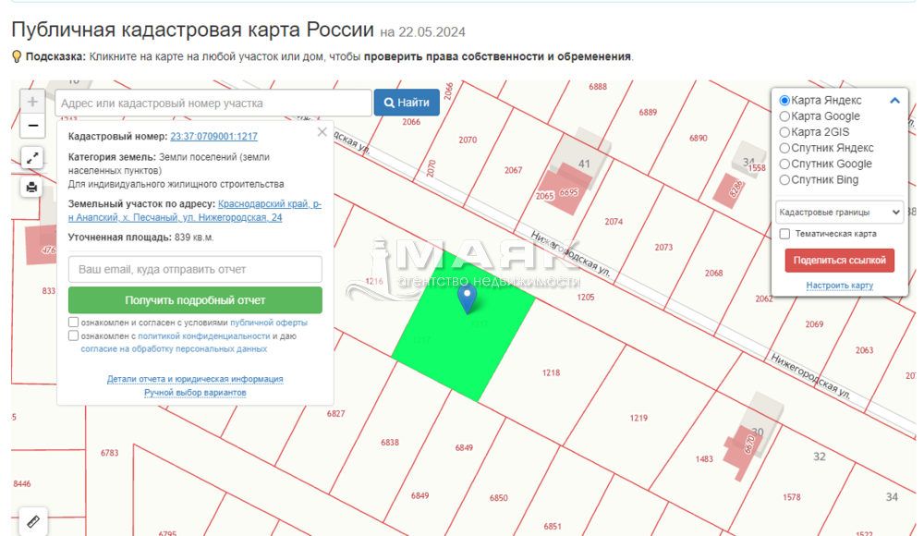The height and width of the screenshot is (536, 924).
Task: Click the Найти search button
Action: pyautogui.click(x=407, y=103)
